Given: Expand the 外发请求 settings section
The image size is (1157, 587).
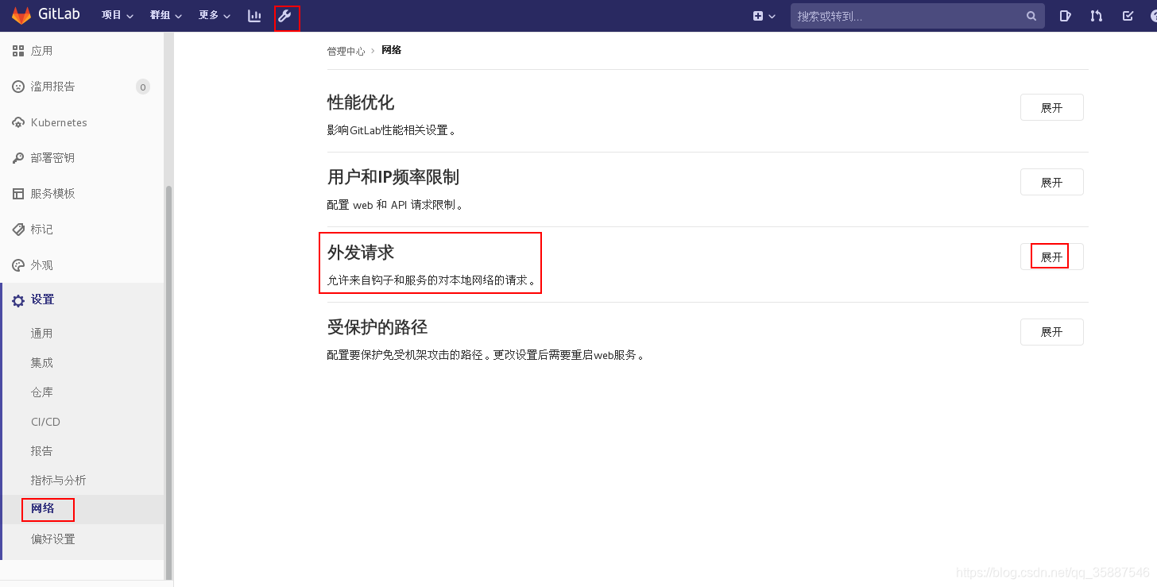Looking at the screenshot, I should 1051,256.
